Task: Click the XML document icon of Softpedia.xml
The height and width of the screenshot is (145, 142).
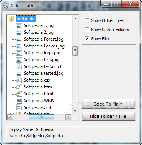Action: (19, 107)
